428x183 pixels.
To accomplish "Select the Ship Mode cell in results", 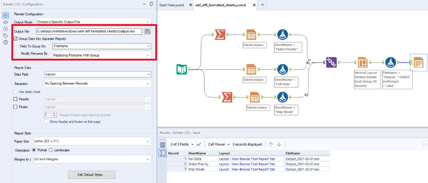I will (x=203, y=169).
